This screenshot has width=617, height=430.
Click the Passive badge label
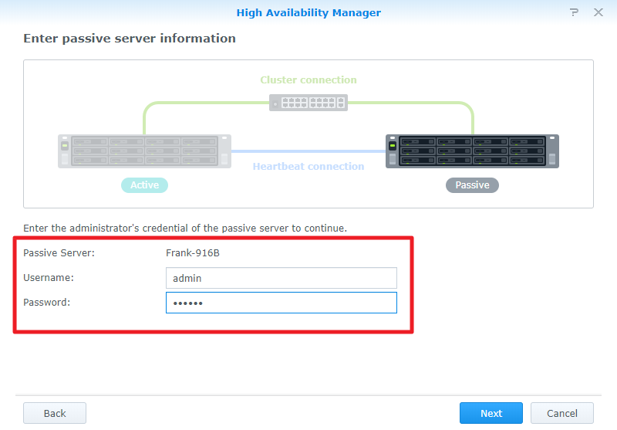(472, 185)
